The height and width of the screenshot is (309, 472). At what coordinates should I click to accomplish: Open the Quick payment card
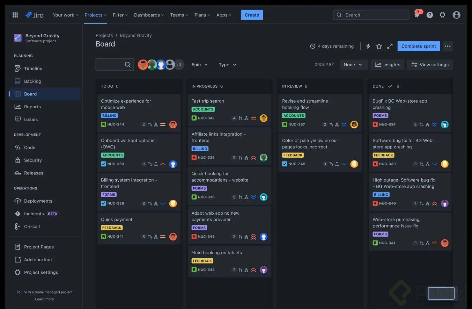click(139, 228)
